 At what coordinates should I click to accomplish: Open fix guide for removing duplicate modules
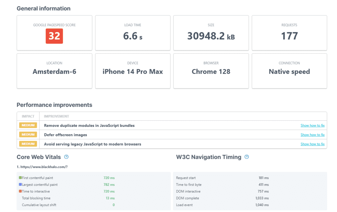[x=312, y=125]
